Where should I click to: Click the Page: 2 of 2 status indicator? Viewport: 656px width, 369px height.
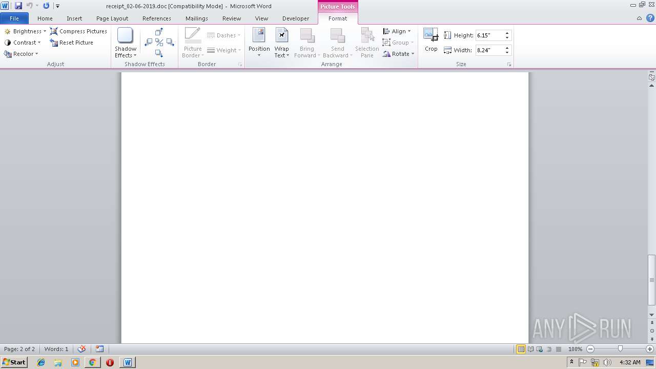(x=19, y=349)
